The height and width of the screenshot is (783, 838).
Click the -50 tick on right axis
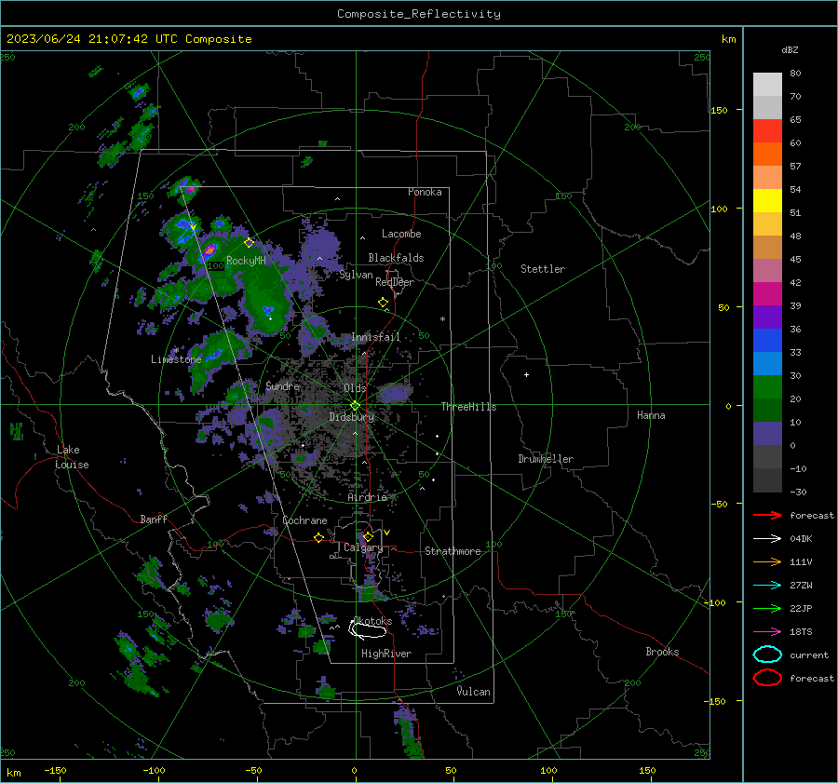[719, 504]
